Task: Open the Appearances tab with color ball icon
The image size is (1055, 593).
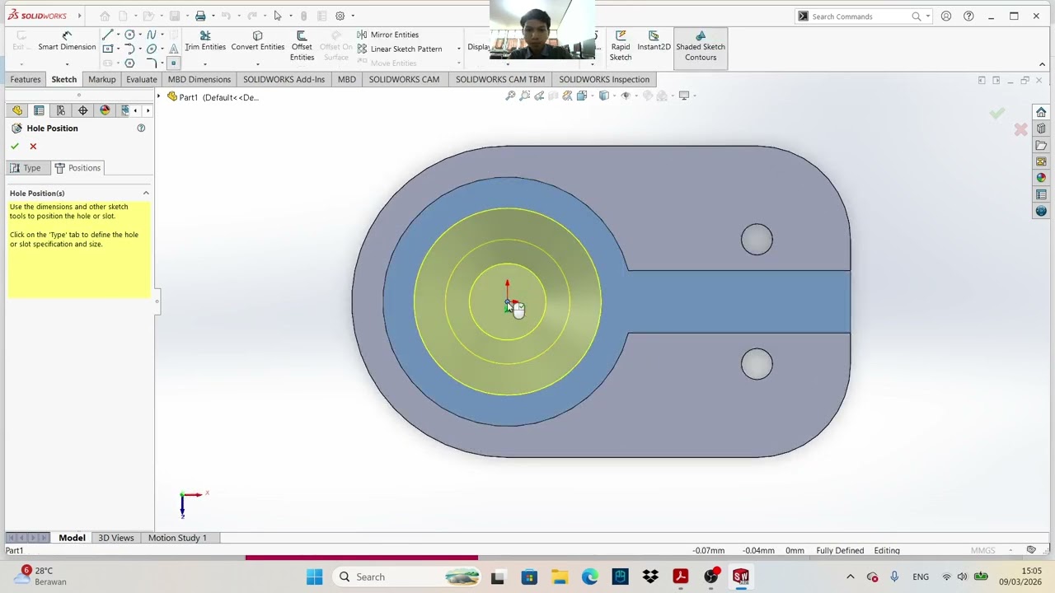Action: (x=105, y=110)
